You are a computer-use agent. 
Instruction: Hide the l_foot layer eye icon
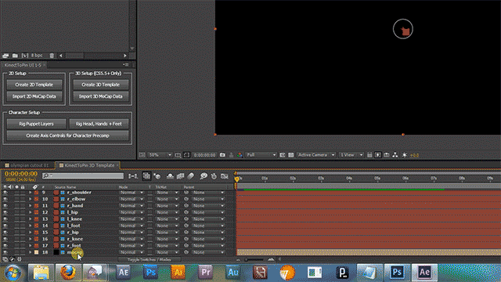coord(5,226)
